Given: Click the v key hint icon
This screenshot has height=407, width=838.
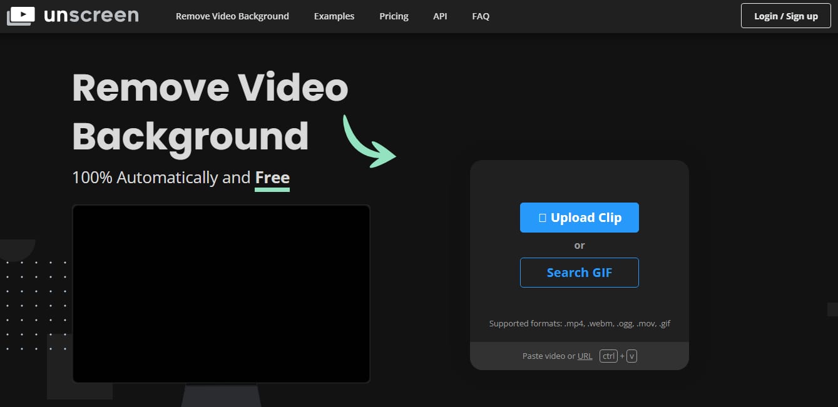Looking at the screenshot, I should pos(631,355).
